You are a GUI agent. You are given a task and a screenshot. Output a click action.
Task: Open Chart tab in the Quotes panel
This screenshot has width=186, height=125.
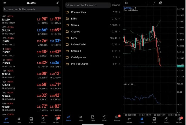click(19, 120)
